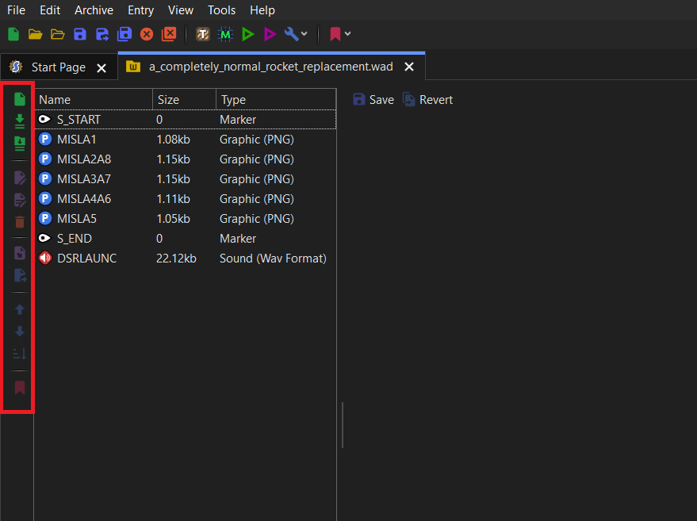The width and height of the screenshot is (697, 521).
Task: Close all archives with the red stacked X icon
Action: [x=169, y=34]
